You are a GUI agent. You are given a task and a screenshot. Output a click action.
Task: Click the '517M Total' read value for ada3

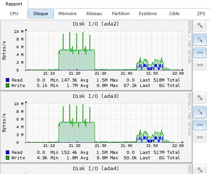click(x=167, y=152)
